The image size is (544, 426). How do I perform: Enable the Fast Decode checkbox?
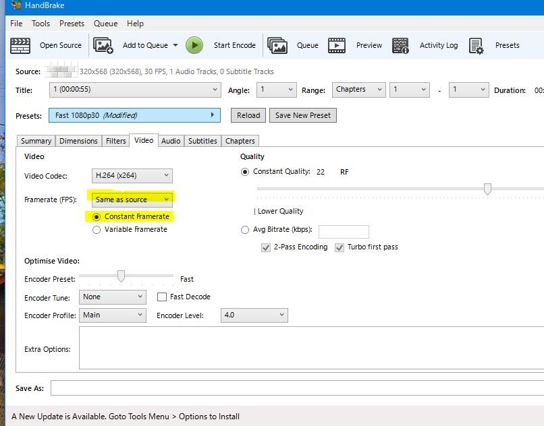pos(162,297)
